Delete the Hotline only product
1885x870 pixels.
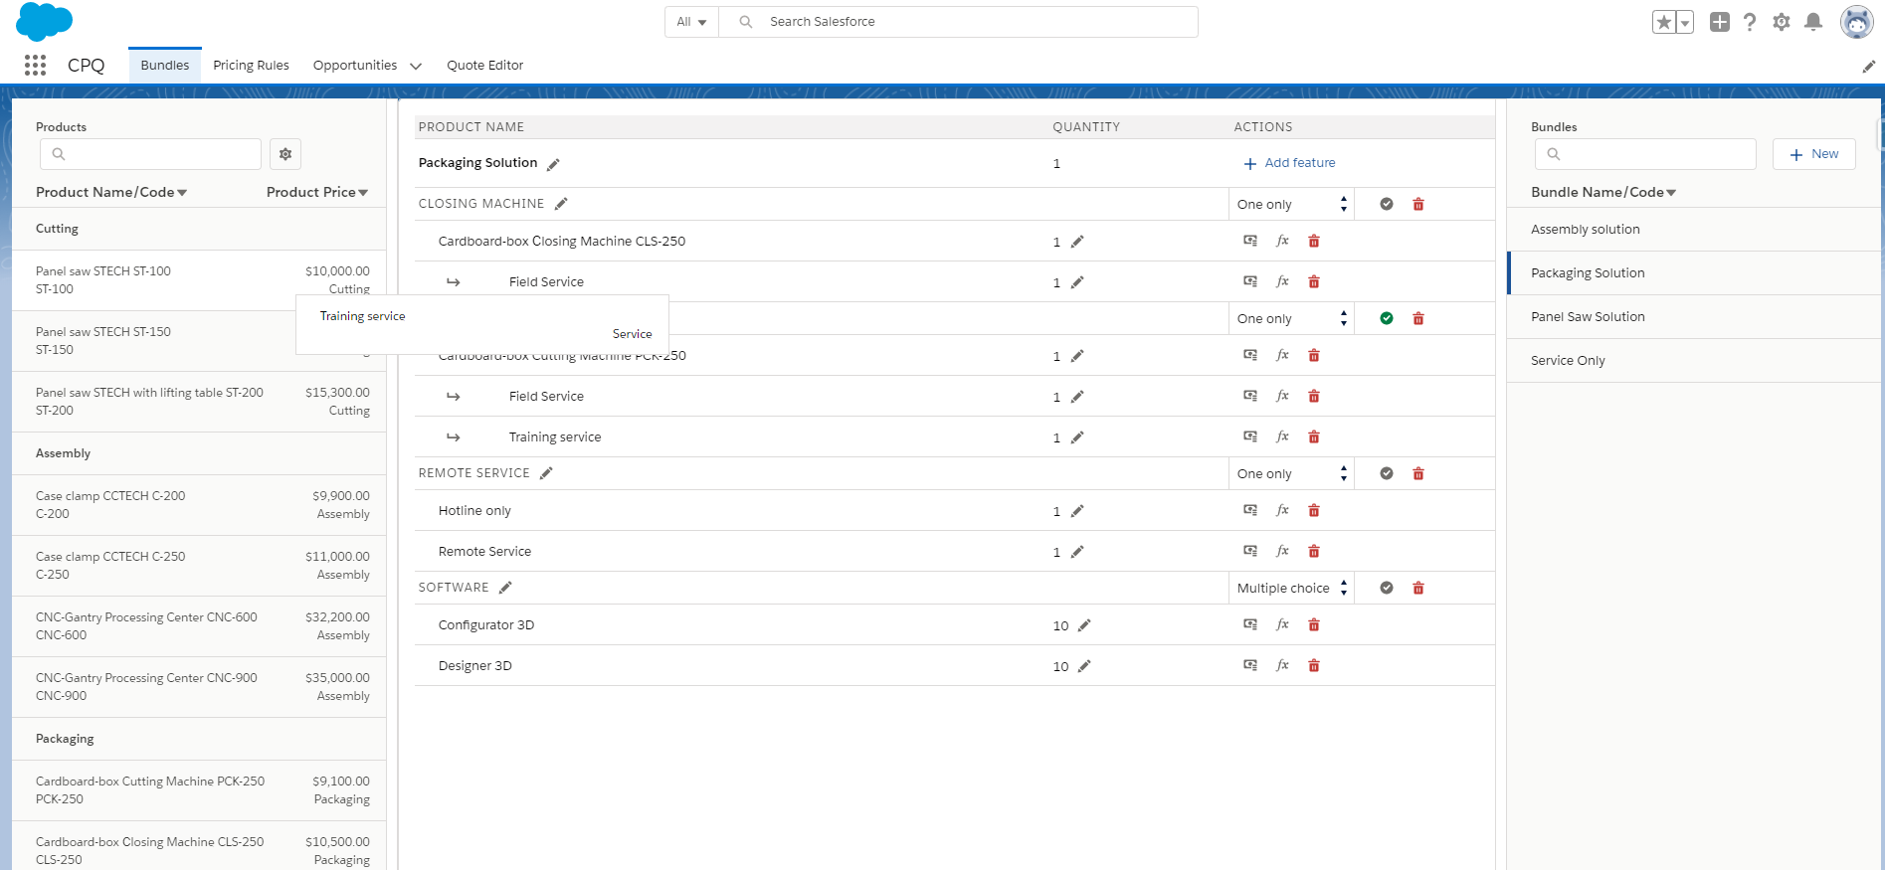(x=1314, y=511)
